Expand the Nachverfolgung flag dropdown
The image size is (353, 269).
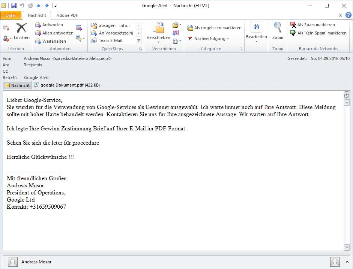coord(209,39)
